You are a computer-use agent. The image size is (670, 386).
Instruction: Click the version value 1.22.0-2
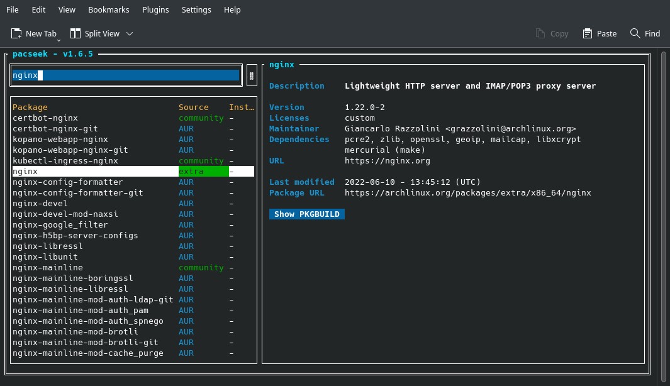[x=365, y=107]
